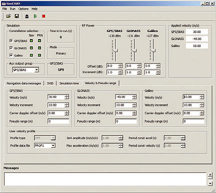Click the Galileo Velocity value field 10.00

click(x=191, y=97)
